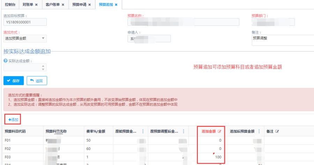Close the 对账单 tab

[36, 5]
